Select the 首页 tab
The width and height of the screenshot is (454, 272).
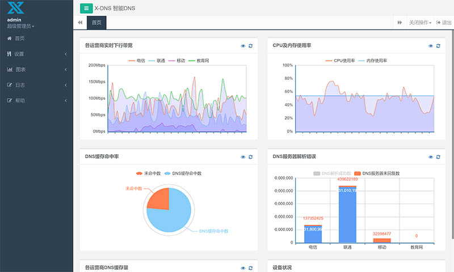pyautogui.click(x=96, y=23)
